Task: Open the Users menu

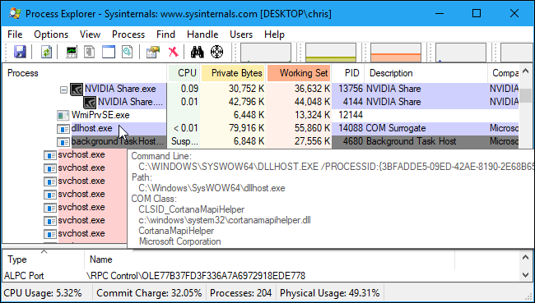Action: coord(241,34)
